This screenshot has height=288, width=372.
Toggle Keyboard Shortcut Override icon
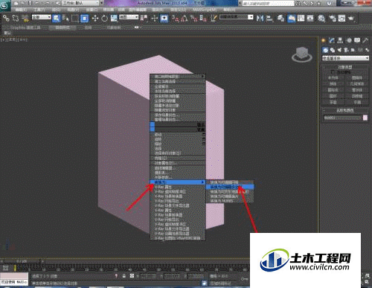[x=164, y=18]
